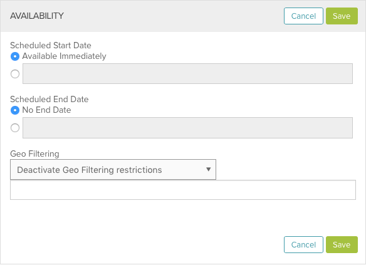Click the top Save button
This screenshot has width=366, height=265.
click(342, 16)
